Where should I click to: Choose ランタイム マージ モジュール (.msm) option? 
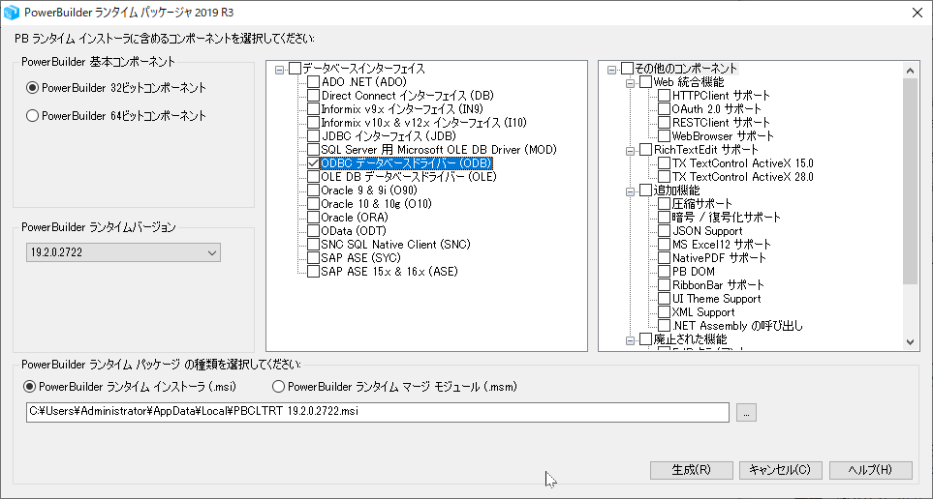(279, 387)
